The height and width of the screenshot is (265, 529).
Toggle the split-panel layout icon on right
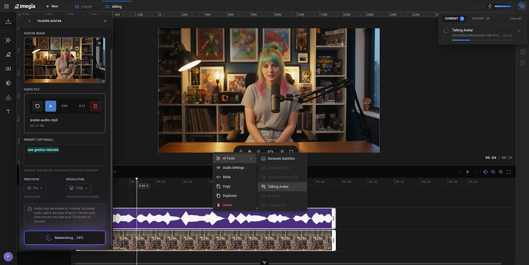(522, 52)
